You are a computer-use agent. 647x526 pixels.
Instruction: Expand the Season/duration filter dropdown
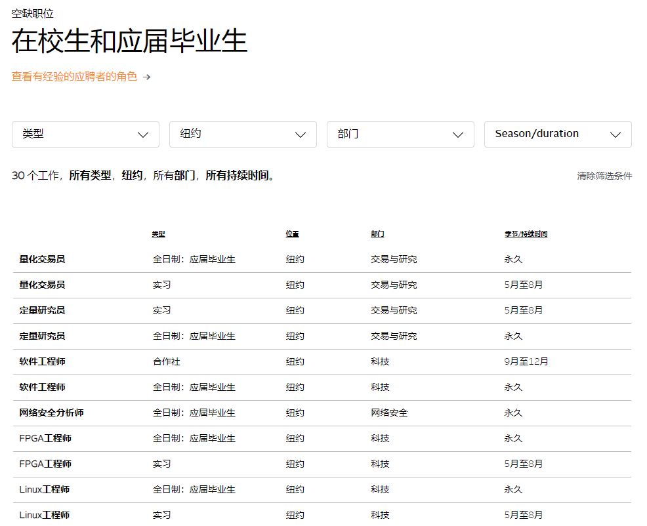point(558,134)
